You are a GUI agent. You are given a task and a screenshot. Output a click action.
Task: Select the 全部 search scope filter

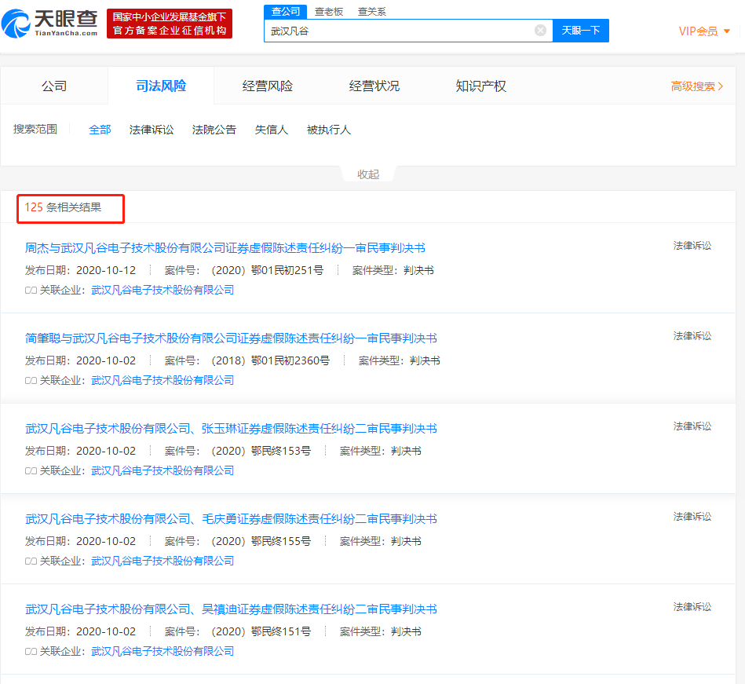100,130
